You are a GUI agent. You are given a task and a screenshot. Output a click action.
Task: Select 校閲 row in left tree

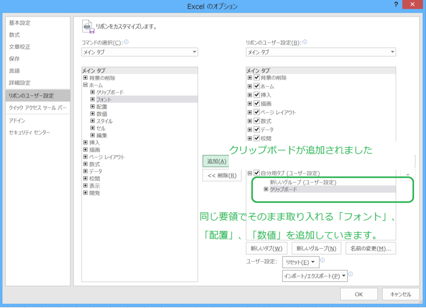(x=95, y=179)
